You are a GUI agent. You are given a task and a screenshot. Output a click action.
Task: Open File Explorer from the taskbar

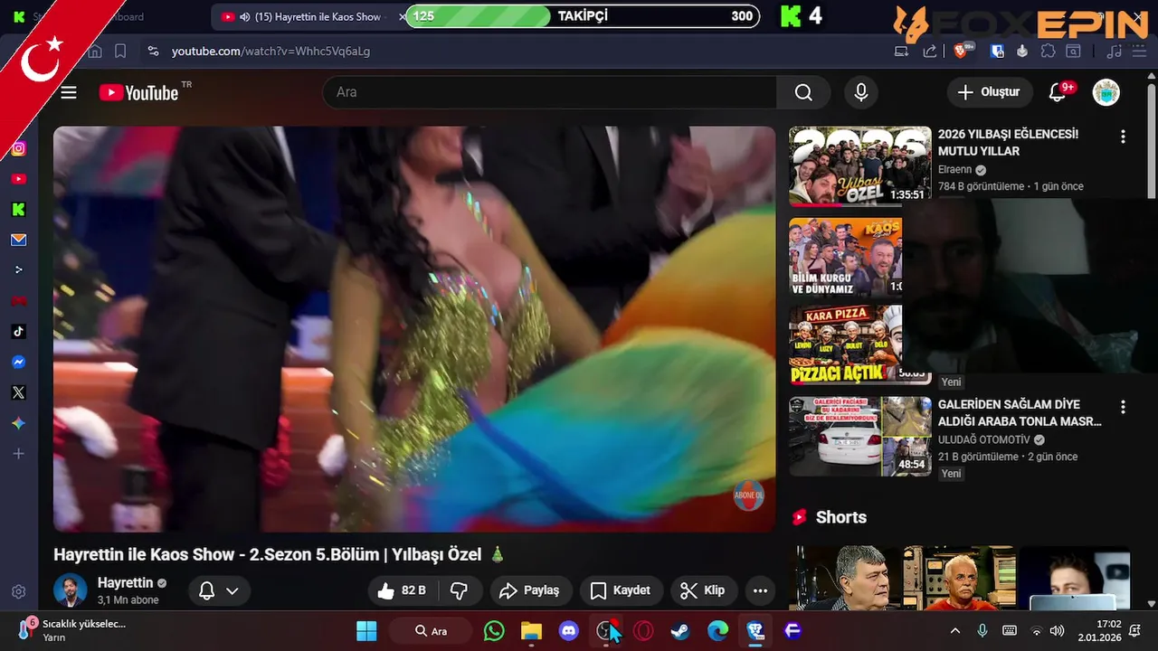click(x=531, y=630)
